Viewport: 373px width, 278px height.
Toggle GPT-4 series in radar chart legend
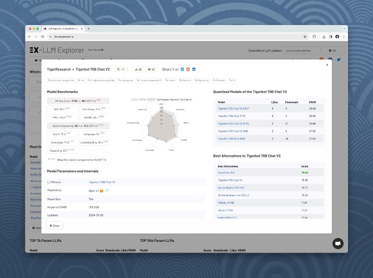138,100
